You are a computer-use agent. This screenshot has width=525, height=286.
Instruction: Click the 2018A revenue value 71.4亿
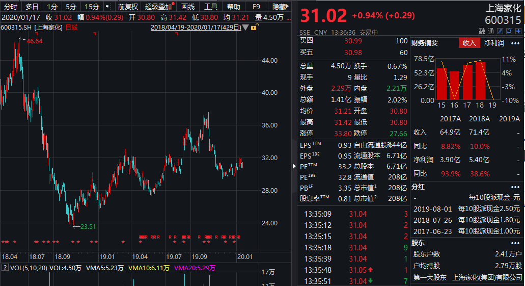[479, 132]
